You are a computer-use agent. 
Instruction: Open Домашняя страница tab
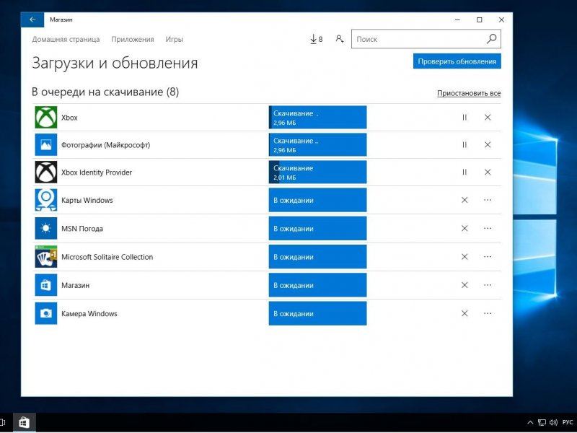coord(66,40)
